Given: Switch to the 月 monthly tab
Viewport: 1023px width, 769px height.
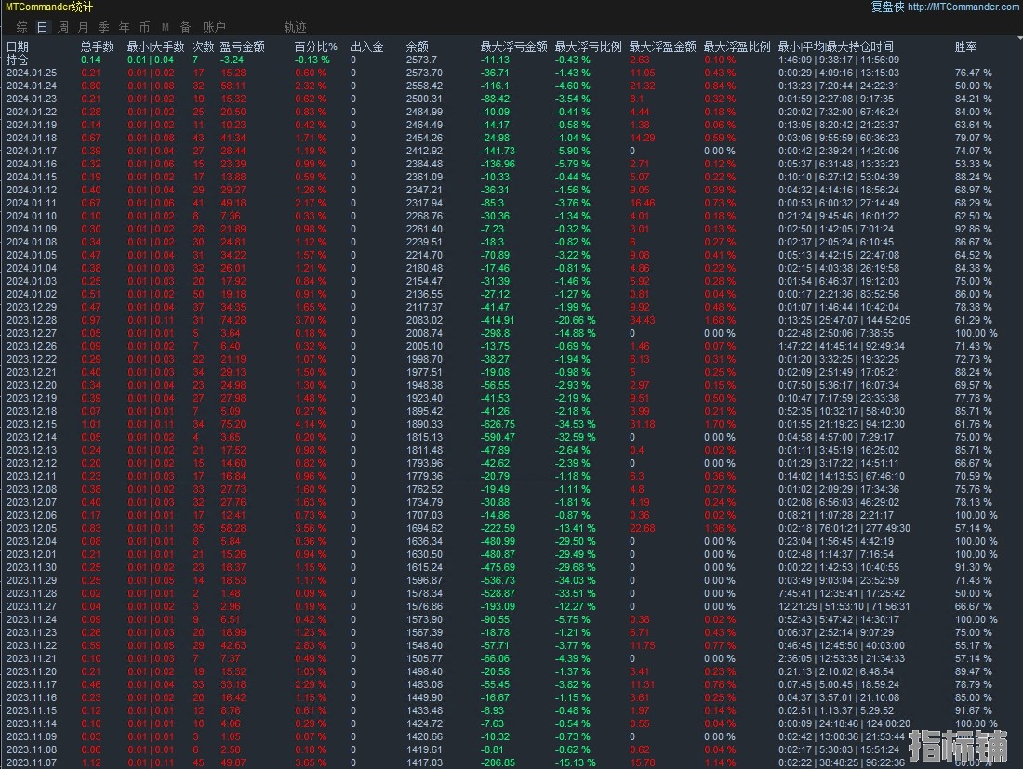Looking at the screenshot, I should point(83,27).
